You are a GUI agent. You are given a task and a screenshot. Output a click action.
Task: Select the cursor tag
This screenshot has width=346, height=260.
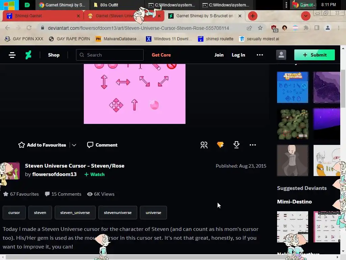[14, 213]
